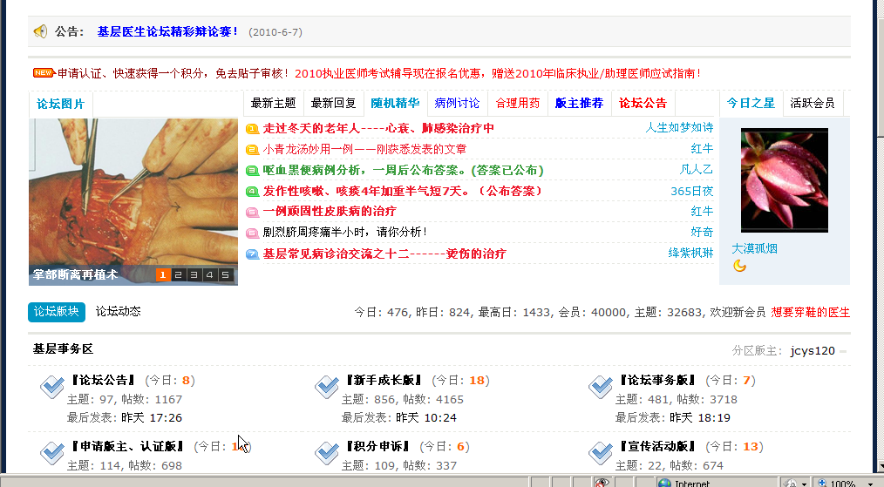The width and height of the screenshot is (884, 487).
Task: Click the 宣传活动版 board checkmark icon
Action: click(x=602, y=452)
